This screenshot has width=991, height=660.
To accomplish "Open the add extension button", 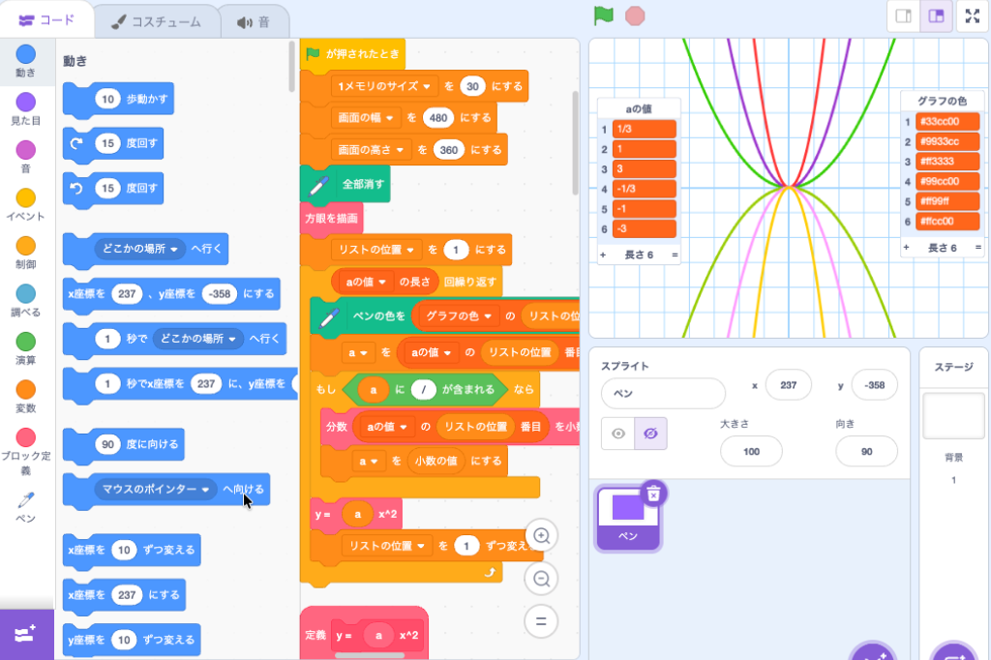I will click(x=26, y=634).
